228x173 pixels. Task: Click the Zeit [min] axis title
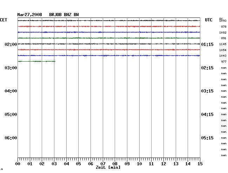coord(108,167)
